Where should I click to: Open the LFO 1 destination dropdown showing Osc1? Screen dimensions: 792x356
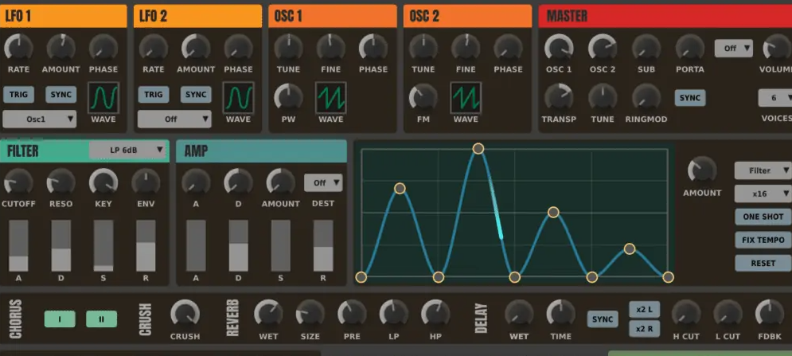[x=40, y=119]
